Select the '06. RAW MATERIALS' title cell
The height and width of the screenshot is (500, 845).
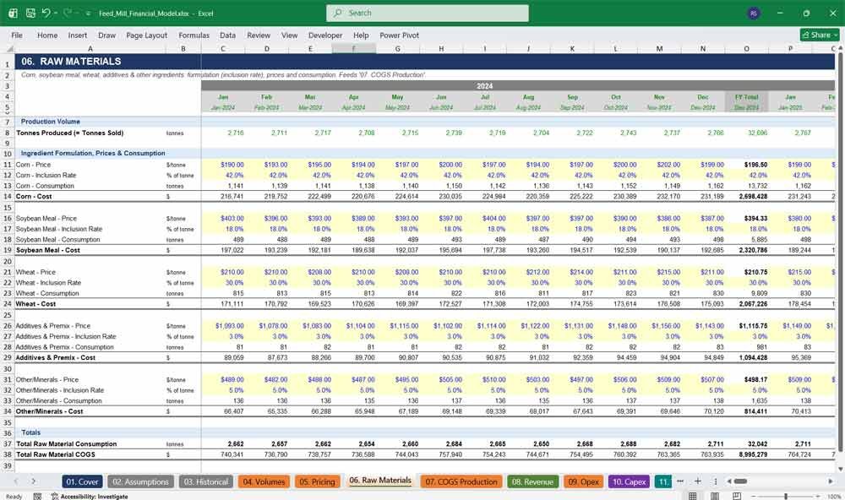coord(71,62)
